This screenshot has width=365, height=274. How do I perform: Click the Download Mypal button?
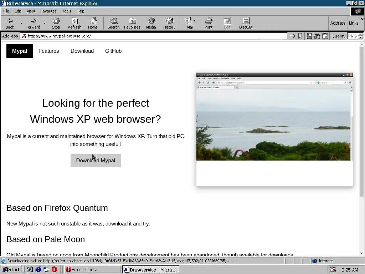click(96, 161)
